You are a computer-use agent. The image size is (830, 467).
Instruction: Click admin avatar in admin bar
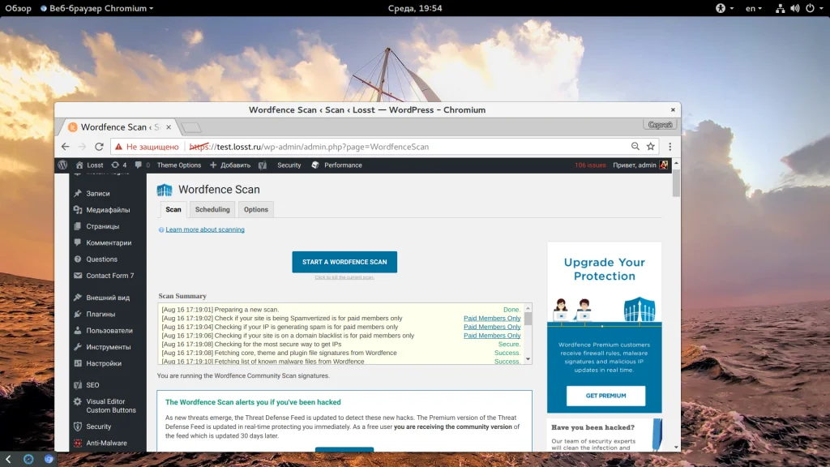(x=663, y=165)
